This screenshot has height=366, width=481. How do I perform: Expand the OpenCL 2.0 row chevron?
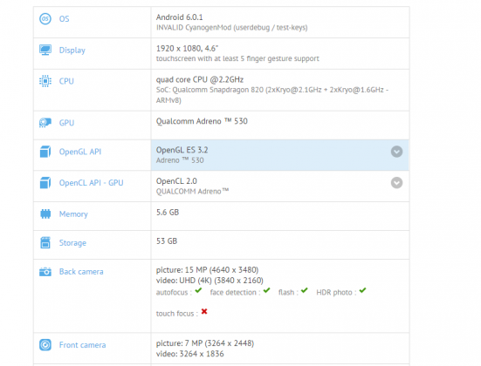tap(396, 183)
